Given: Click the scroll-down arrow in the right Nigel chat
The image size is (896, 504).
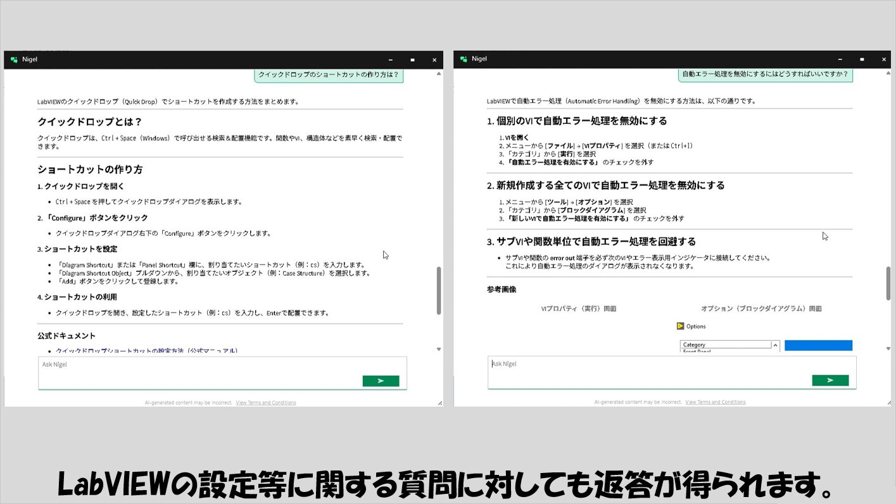Looking at the screenshot, I should pyautogui.click(x=888, y=349).
